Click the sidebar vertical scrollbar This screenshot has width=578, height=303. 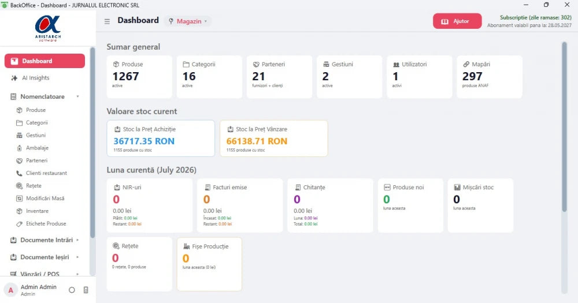92,143
